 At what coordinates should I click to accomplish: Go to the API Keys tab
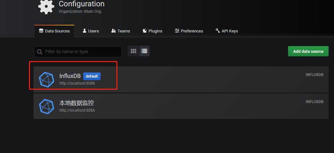pos(227,31)
